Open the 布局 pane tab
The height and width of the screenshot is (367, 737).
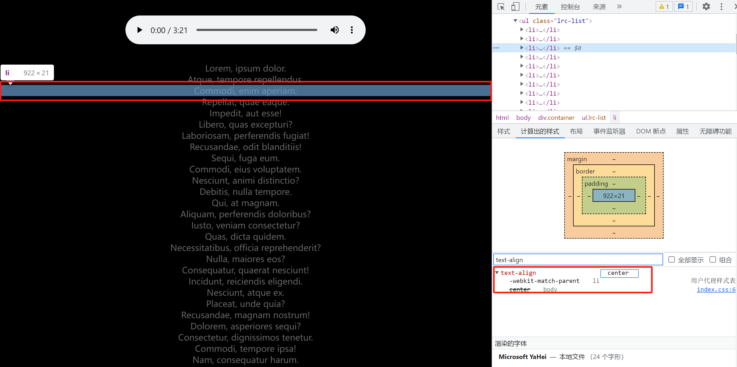click(576, 131)
